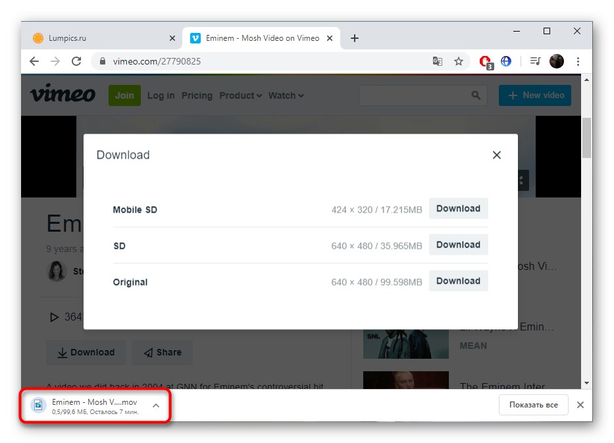
Task: Bookmark this page with the star
Action: [x=459, y=61]
